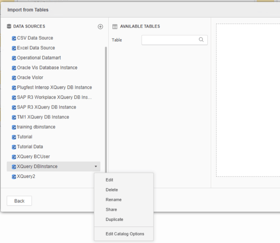Image resolution: width=280 pixels, height=243 pixels.
Task: Open Edit Catalog Options menu entry
Action: pyautogui.click(x=125, y=234)
